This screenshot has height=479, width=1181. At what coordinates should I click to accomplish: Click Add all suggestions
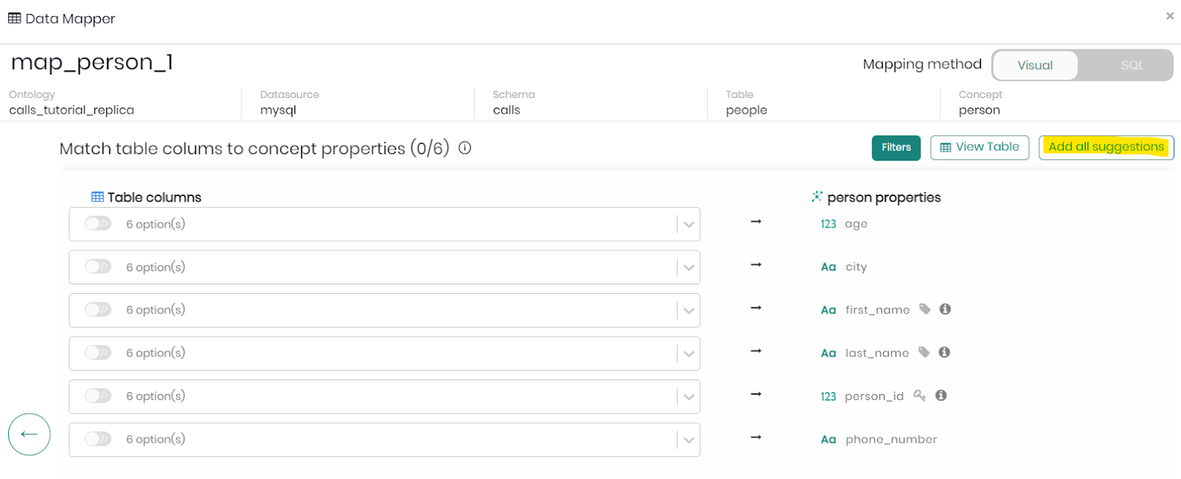pyautogui.click(x=1106, y=147)
